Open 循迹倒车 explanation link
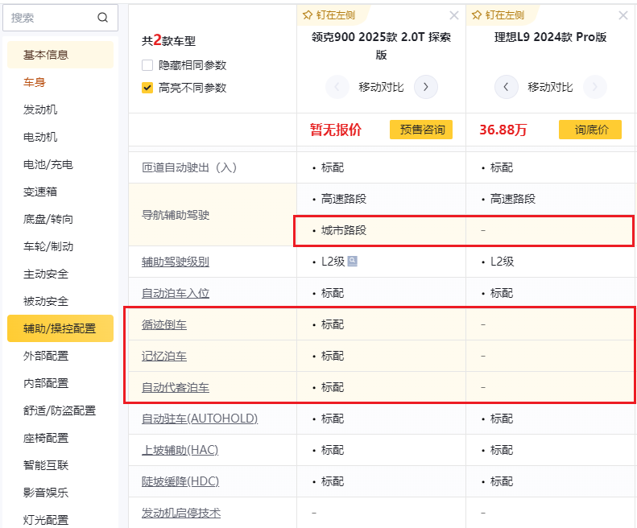Image resolution: width=637 pixels, height=528 pixels. click(164, 324)
